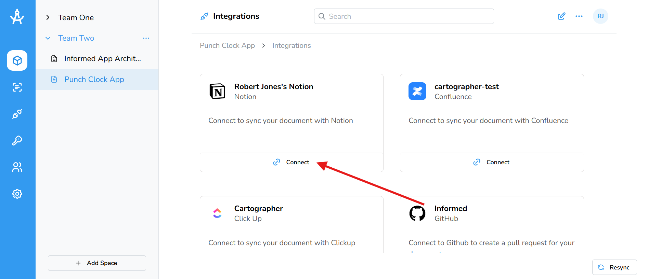
Task: Click document icon beside Informed App Archit...
Action: point(54,59)
